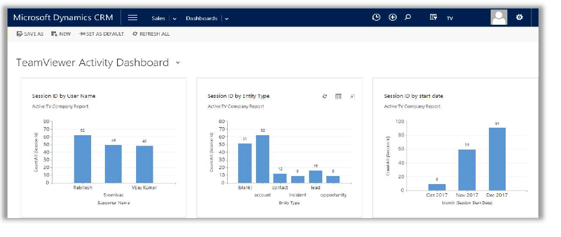Select the Sales menu item

(x=158, y=18)
